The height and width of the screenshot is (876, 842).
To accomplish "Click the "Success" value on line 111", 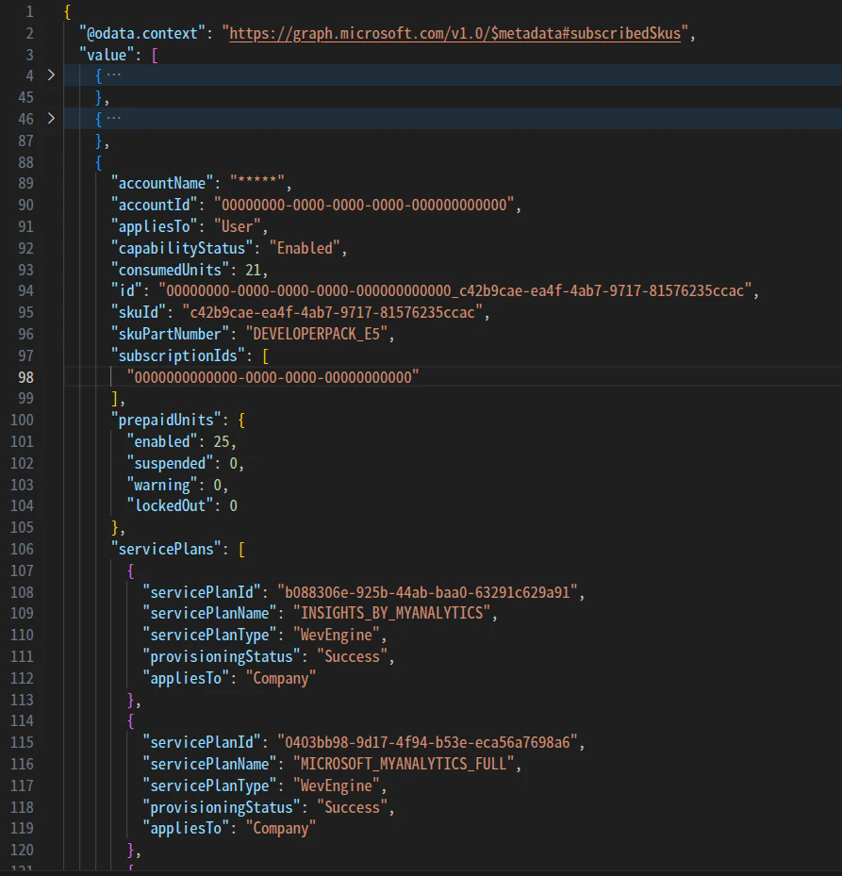I will (352, 656).
